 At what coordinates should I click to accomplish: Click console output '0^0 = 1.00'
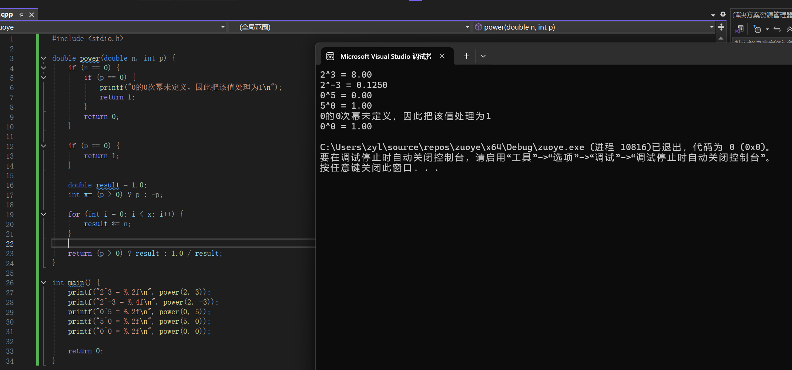346,126
